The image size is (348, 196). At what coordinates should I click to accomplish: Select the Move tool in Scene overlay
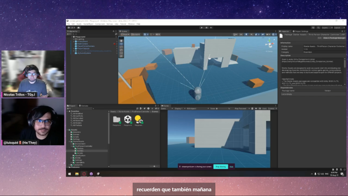tap(121, 44)
